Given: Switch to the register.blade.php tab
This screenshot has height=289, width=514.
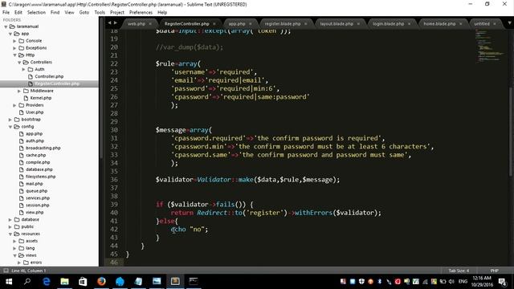Looking at the screenshot, I should pos(282,23).
